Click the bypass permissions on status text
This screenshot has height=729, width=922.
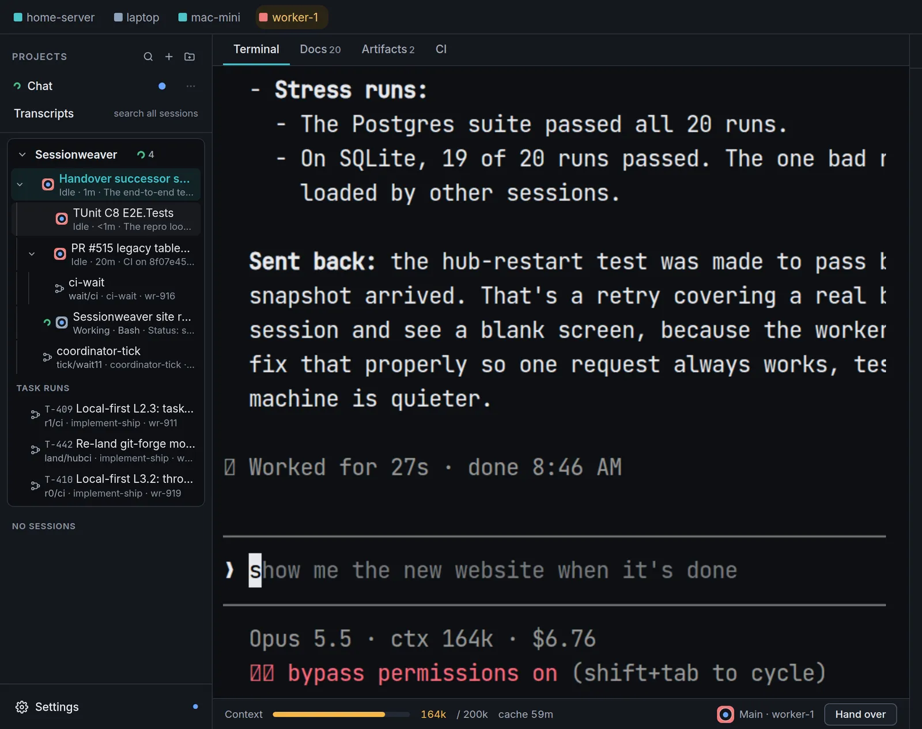point(422,673)
